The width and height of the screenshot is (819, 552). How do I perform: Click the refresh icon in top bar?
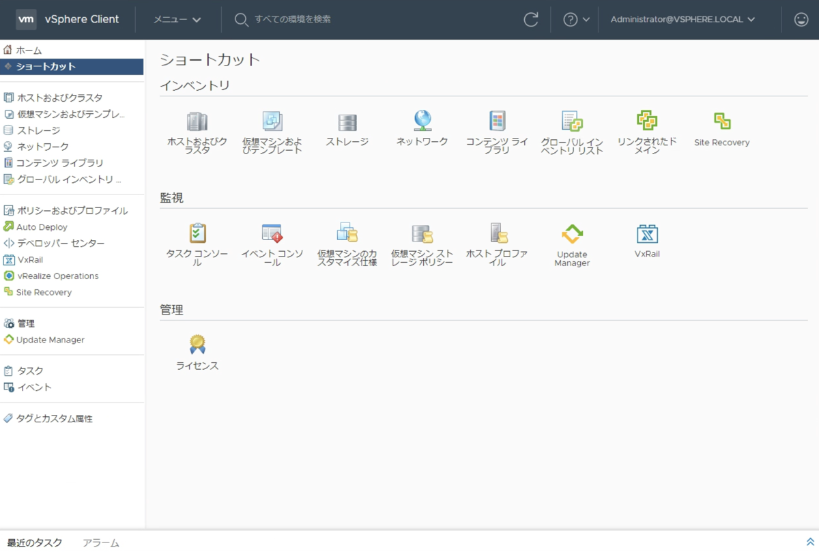point(531,20)
